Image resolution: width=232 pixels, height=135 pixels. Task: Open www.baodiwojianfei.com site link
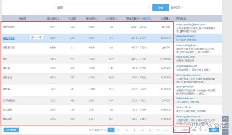point(190,24)
